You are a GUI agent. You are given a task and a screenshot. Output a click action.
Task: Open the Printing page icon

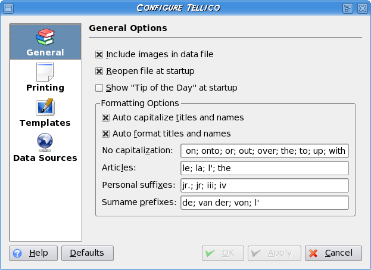click(45, 72)
